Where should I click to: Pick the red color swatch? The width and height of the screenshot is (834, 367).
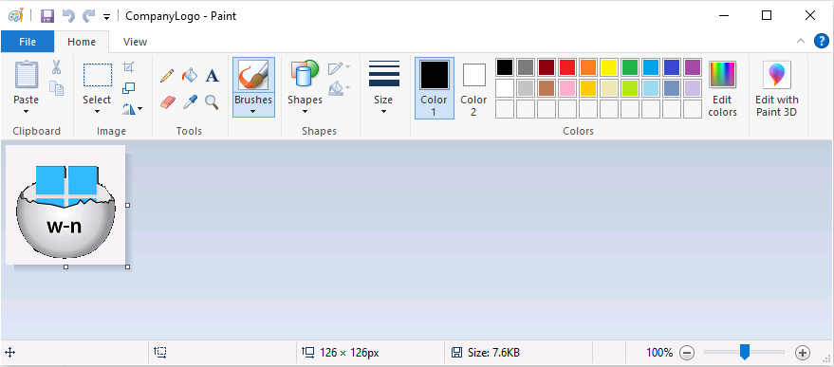[x=567, y=67]
